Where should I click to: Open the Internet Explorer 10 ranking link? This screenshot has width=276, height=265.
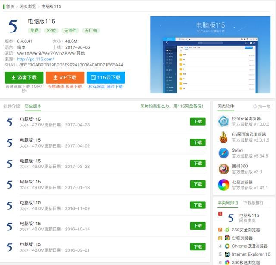251,254
